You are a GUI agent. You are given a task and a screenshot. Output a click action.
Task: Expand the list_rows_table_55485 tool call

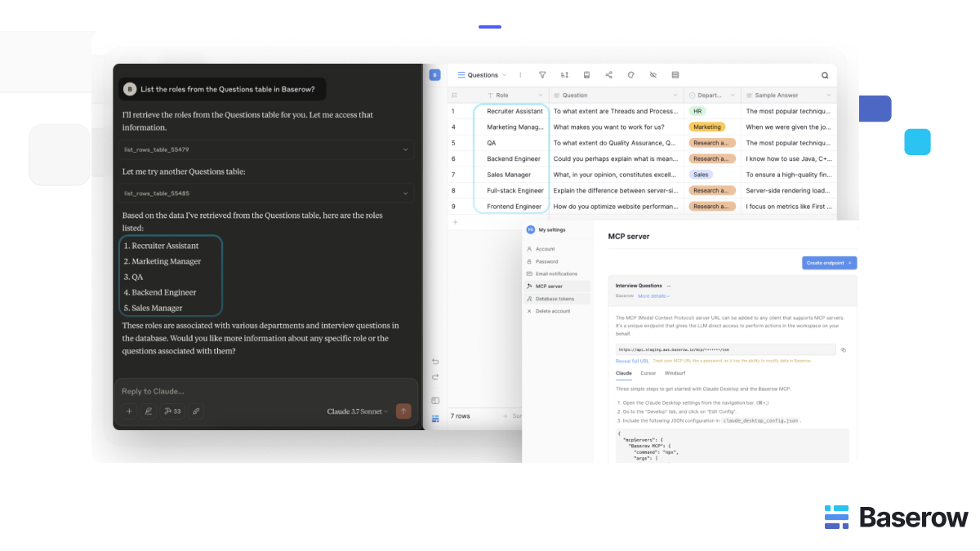(x=265, y=193)
